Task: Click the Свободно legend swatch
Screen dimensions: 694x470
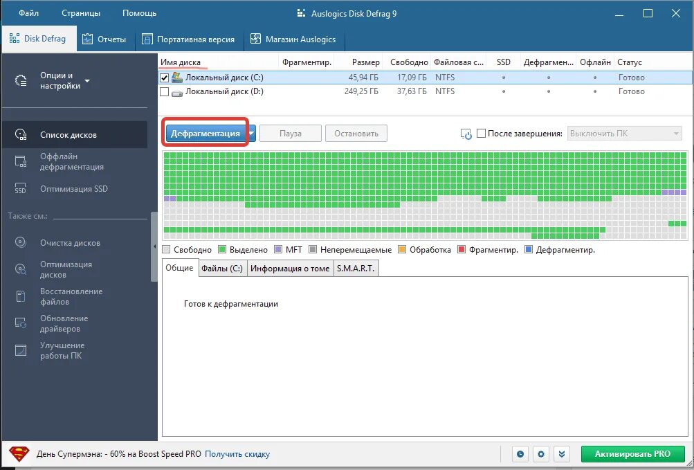Action: click(x=167, y=249)
